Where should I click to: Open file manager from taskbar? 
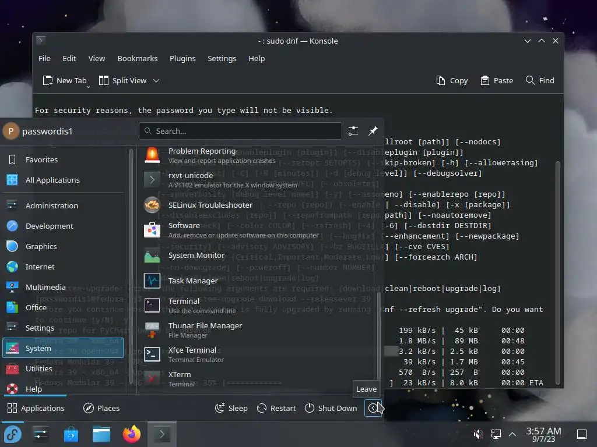click(101, 434)
